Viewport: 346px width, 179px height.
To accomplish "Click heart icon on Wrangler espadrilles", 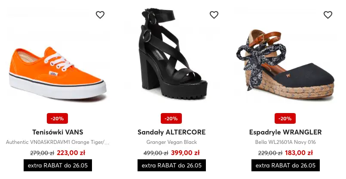I will 328,15.
